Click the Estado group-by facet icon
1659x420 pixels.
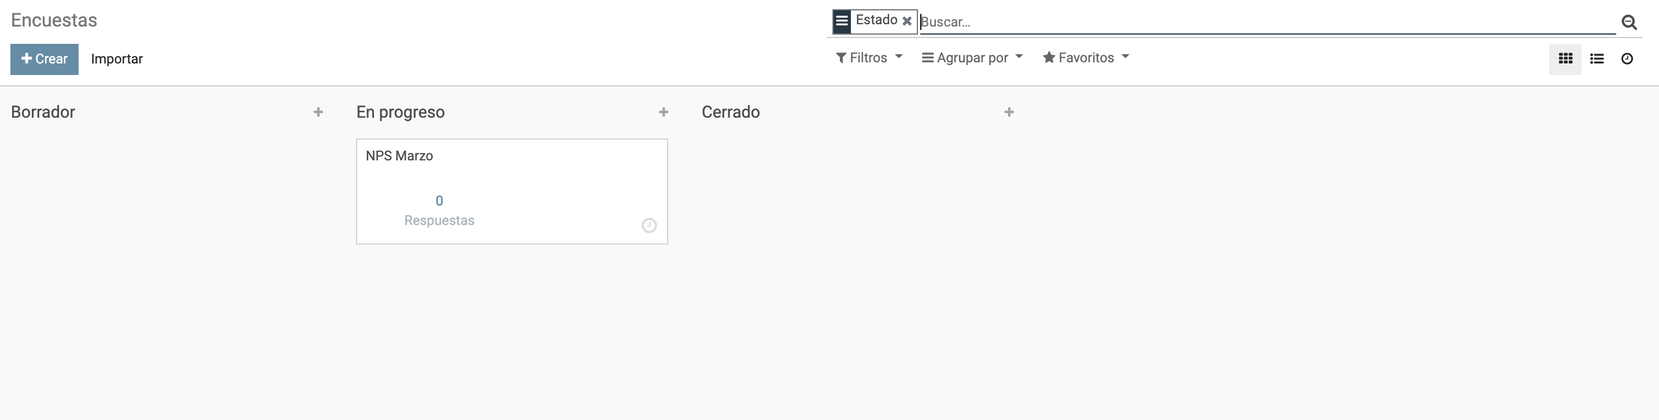(x=842, y=21)
